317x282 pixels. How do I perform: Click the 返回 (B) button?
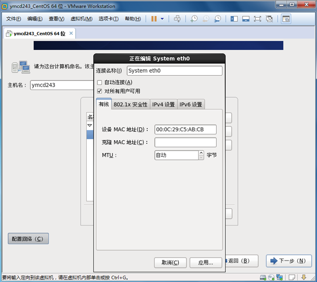[242, 261]
